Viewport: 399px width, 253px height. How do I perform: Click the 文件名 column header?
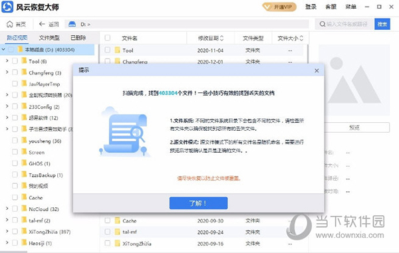click(129, 38)
